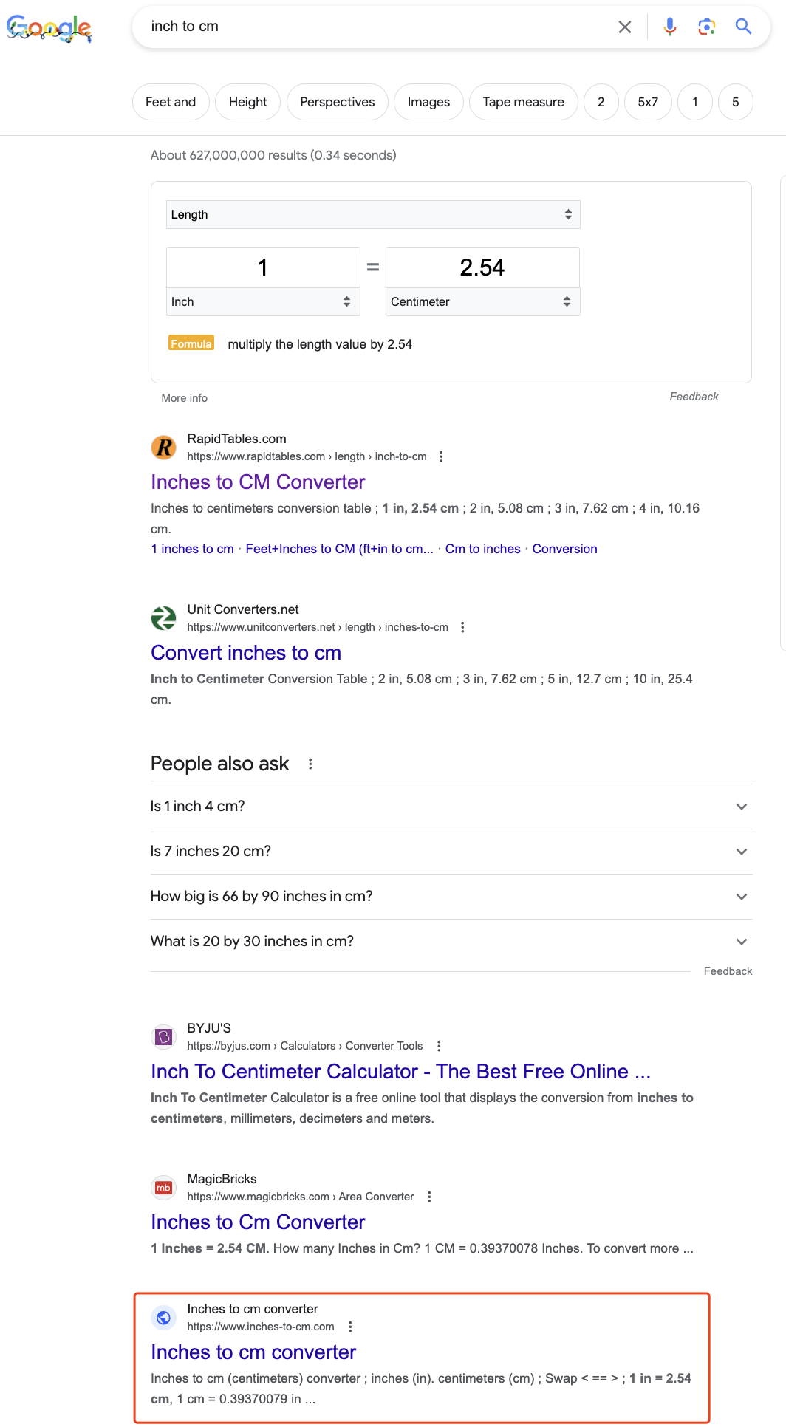The image size is (786, 1427).
Task: Clear the search box with the X icon
Action: tap(625, 27)
